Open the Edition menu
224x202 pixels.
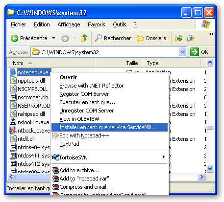[x=42, y=24]
